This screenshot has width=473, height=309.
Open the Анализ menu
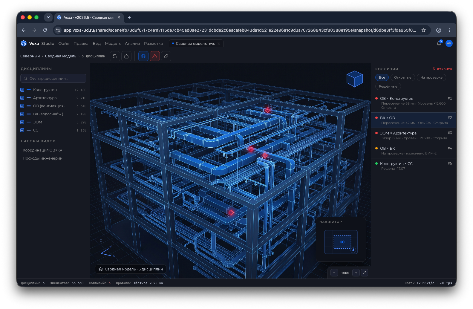click(x=132, y=44)
